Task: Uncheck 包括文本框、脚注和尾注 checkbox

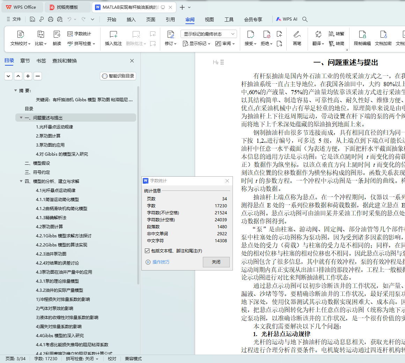Action: [x=147, y=251]
